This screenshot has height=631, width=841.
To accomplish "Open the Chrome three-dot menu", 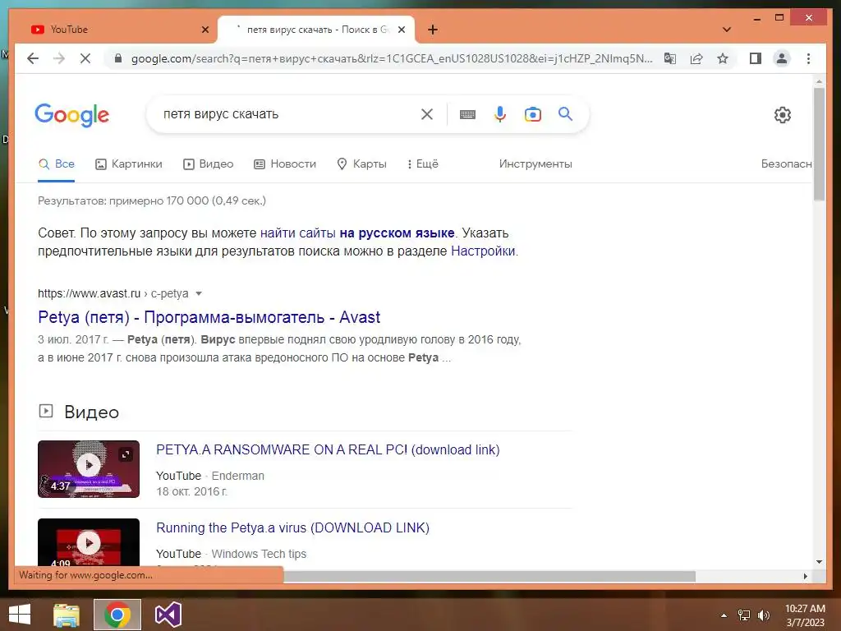I will [808, 58].
